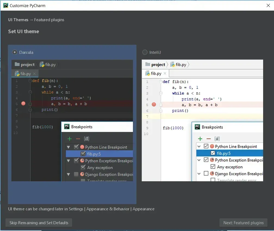274x231 pixels.
Task: Click the group breakpoints icon in IntelliJ preview
Action: click(x=217, y=139)
